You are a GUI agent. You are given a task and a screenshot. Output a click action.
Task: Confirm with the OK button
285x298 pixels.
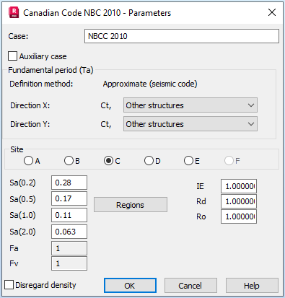click(x=130, y=286)
